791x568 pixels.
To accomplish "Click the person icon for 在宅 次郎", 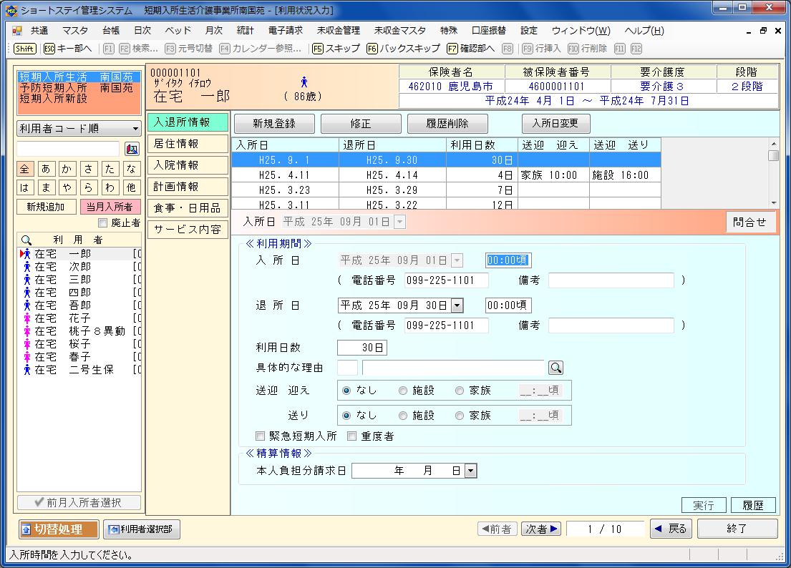I will (x=27, y=267).
